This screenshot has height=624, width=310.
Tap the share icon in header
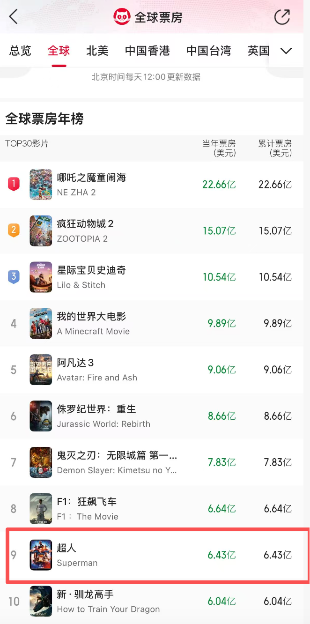click(282, 17)
